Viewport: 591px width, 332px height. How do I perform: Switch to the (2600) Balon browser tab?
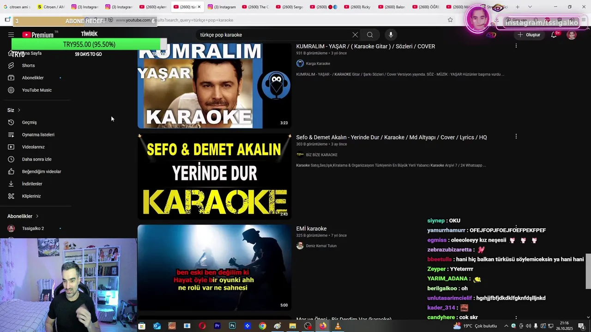pos(391,7)
